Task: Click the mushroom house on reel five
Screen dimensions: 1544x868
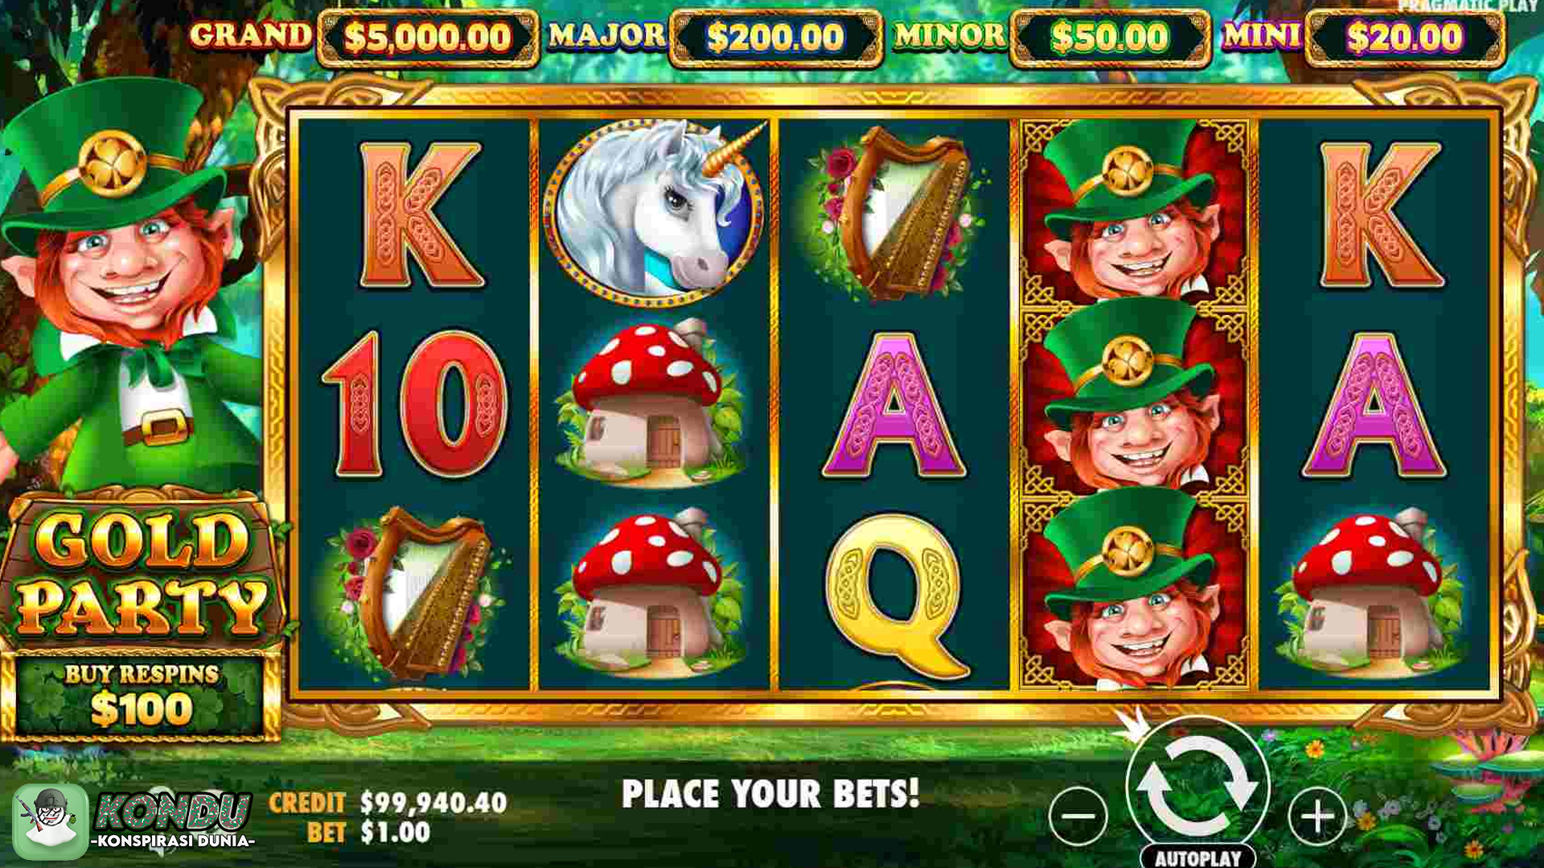Action: click(1377, 595)
